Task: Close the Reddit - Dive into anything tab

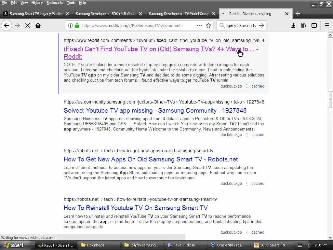Action: click(x=287, y=14)
